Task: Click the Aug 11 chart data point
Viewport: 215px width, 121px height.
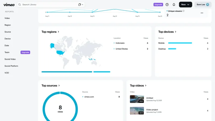Action: point(47,12)
